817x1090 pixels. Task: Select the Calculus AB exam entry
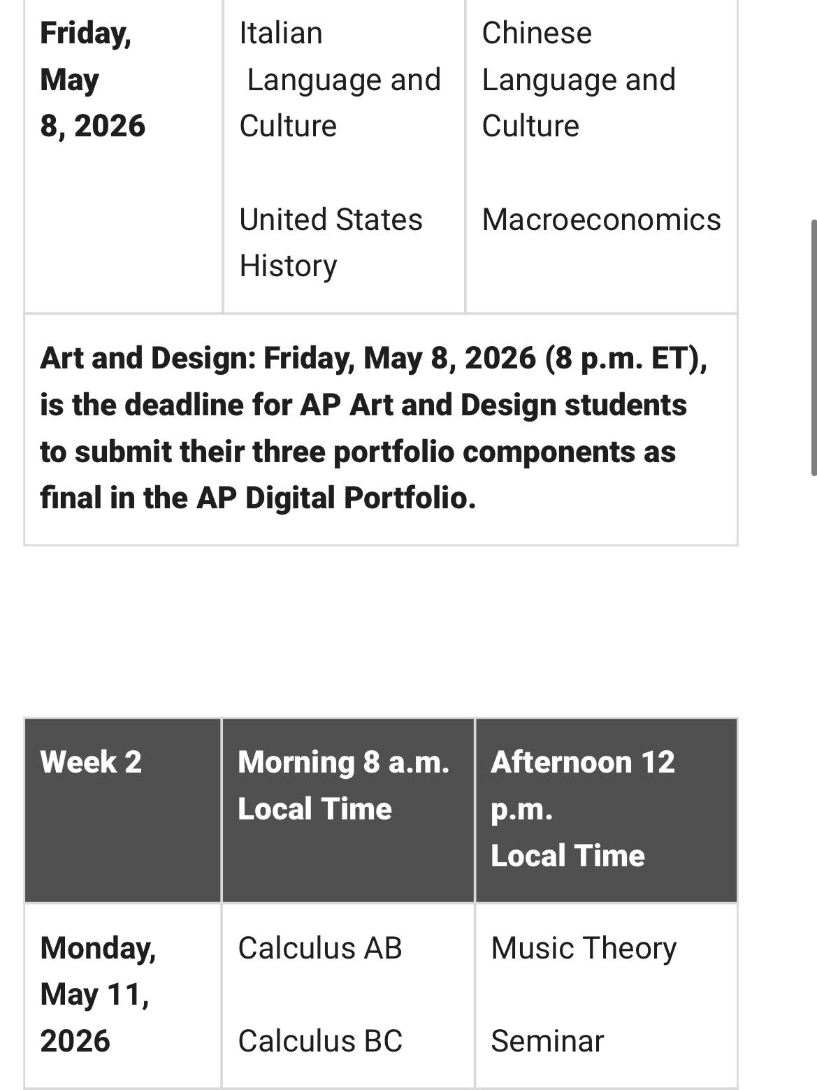[x=320, y=948]
